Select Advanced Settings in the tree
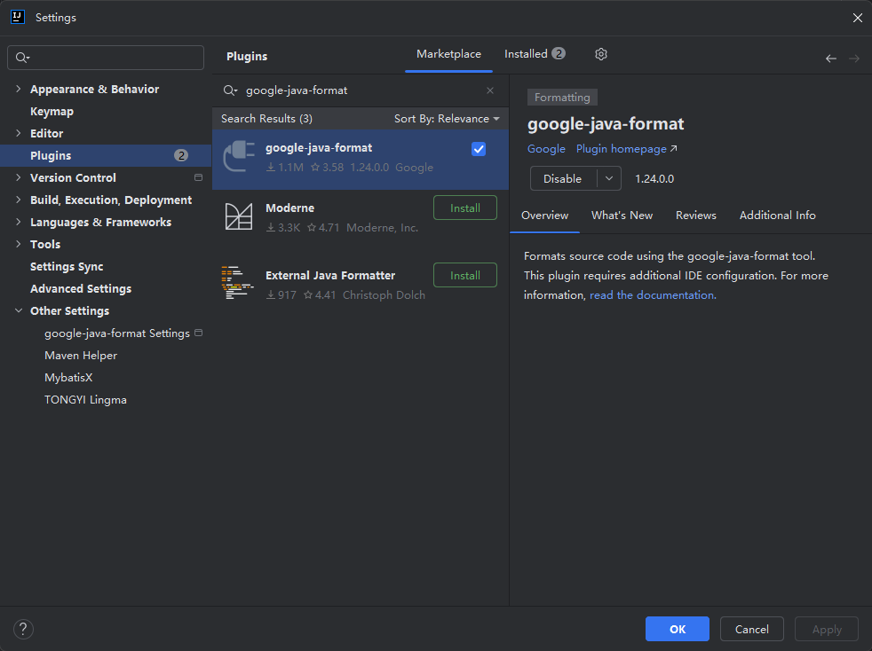Image resolution: width=872 pixels, height=651 pixels. click(x=106, y=289)
